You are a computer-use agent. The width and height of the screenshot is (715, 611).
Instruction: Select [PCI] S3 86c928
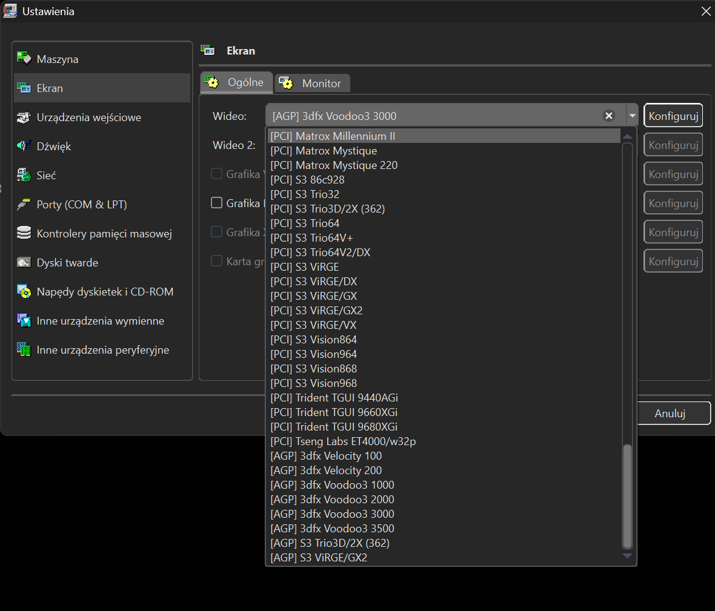pyautogui.click(x=444, y=179)
